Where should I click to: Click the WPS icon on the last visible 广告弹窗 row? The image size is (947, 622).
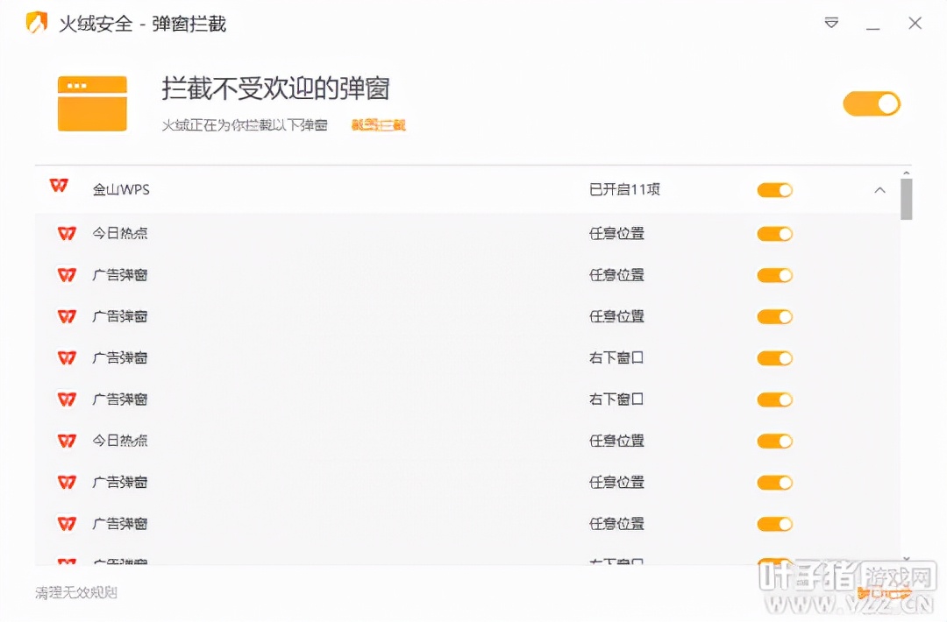pyautogui.click(x=66, y=524)
